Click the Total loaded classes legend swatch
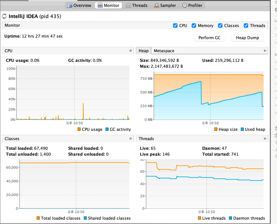This screenshot has width=277, height=224. (x=38, y=218)
